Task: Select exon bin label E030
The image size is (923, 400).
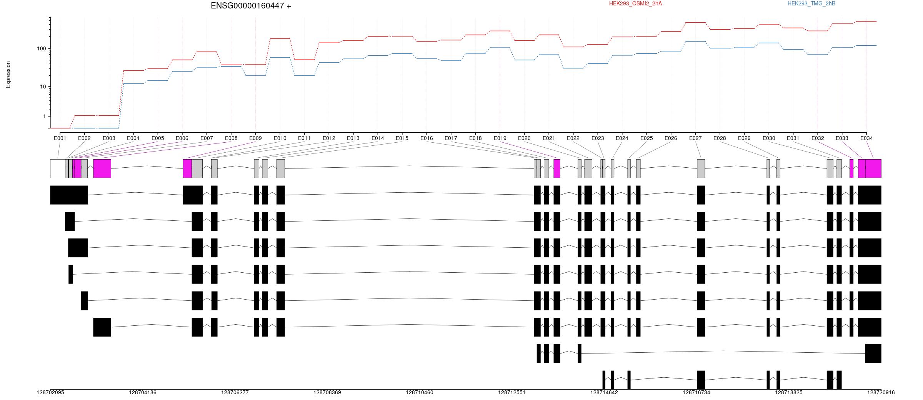Action: point(769,138)
